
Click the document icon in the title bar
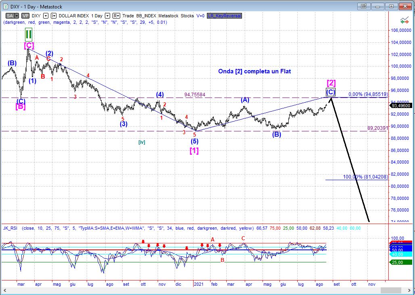point(5,7)
